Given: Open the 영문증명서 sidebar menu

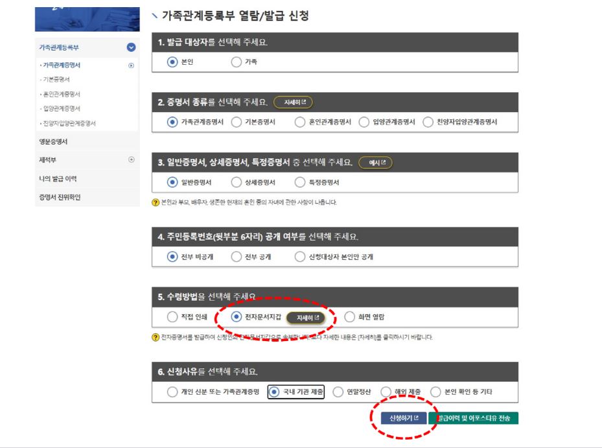Looking at the screenshot, I should tap(52, 142).
